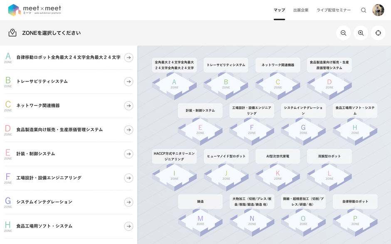
Task: Click Zone P tile on map
Action: click(x=355, y=222)
